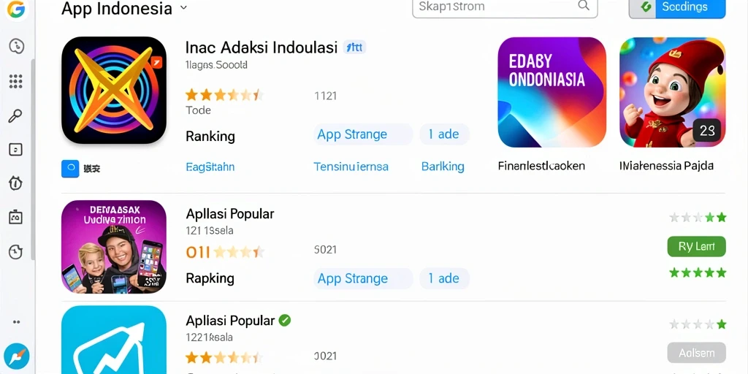Click the Skap1Strom search field

pyautogui.click(x=505, y=7)
